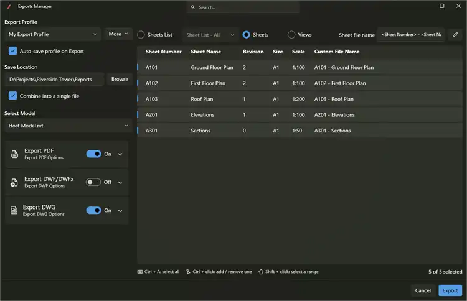This screenshot has height=301, width=467.
Task: Open the My Export Profile dropdown
Action: click(53, 34)
